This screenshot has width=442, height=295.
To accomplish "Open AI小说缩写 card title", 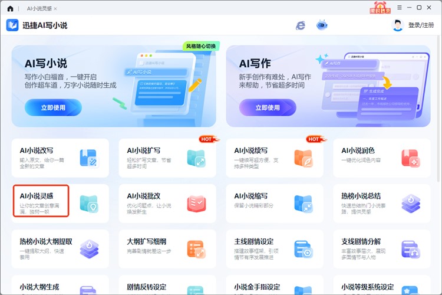I will (x=251, y=196).
